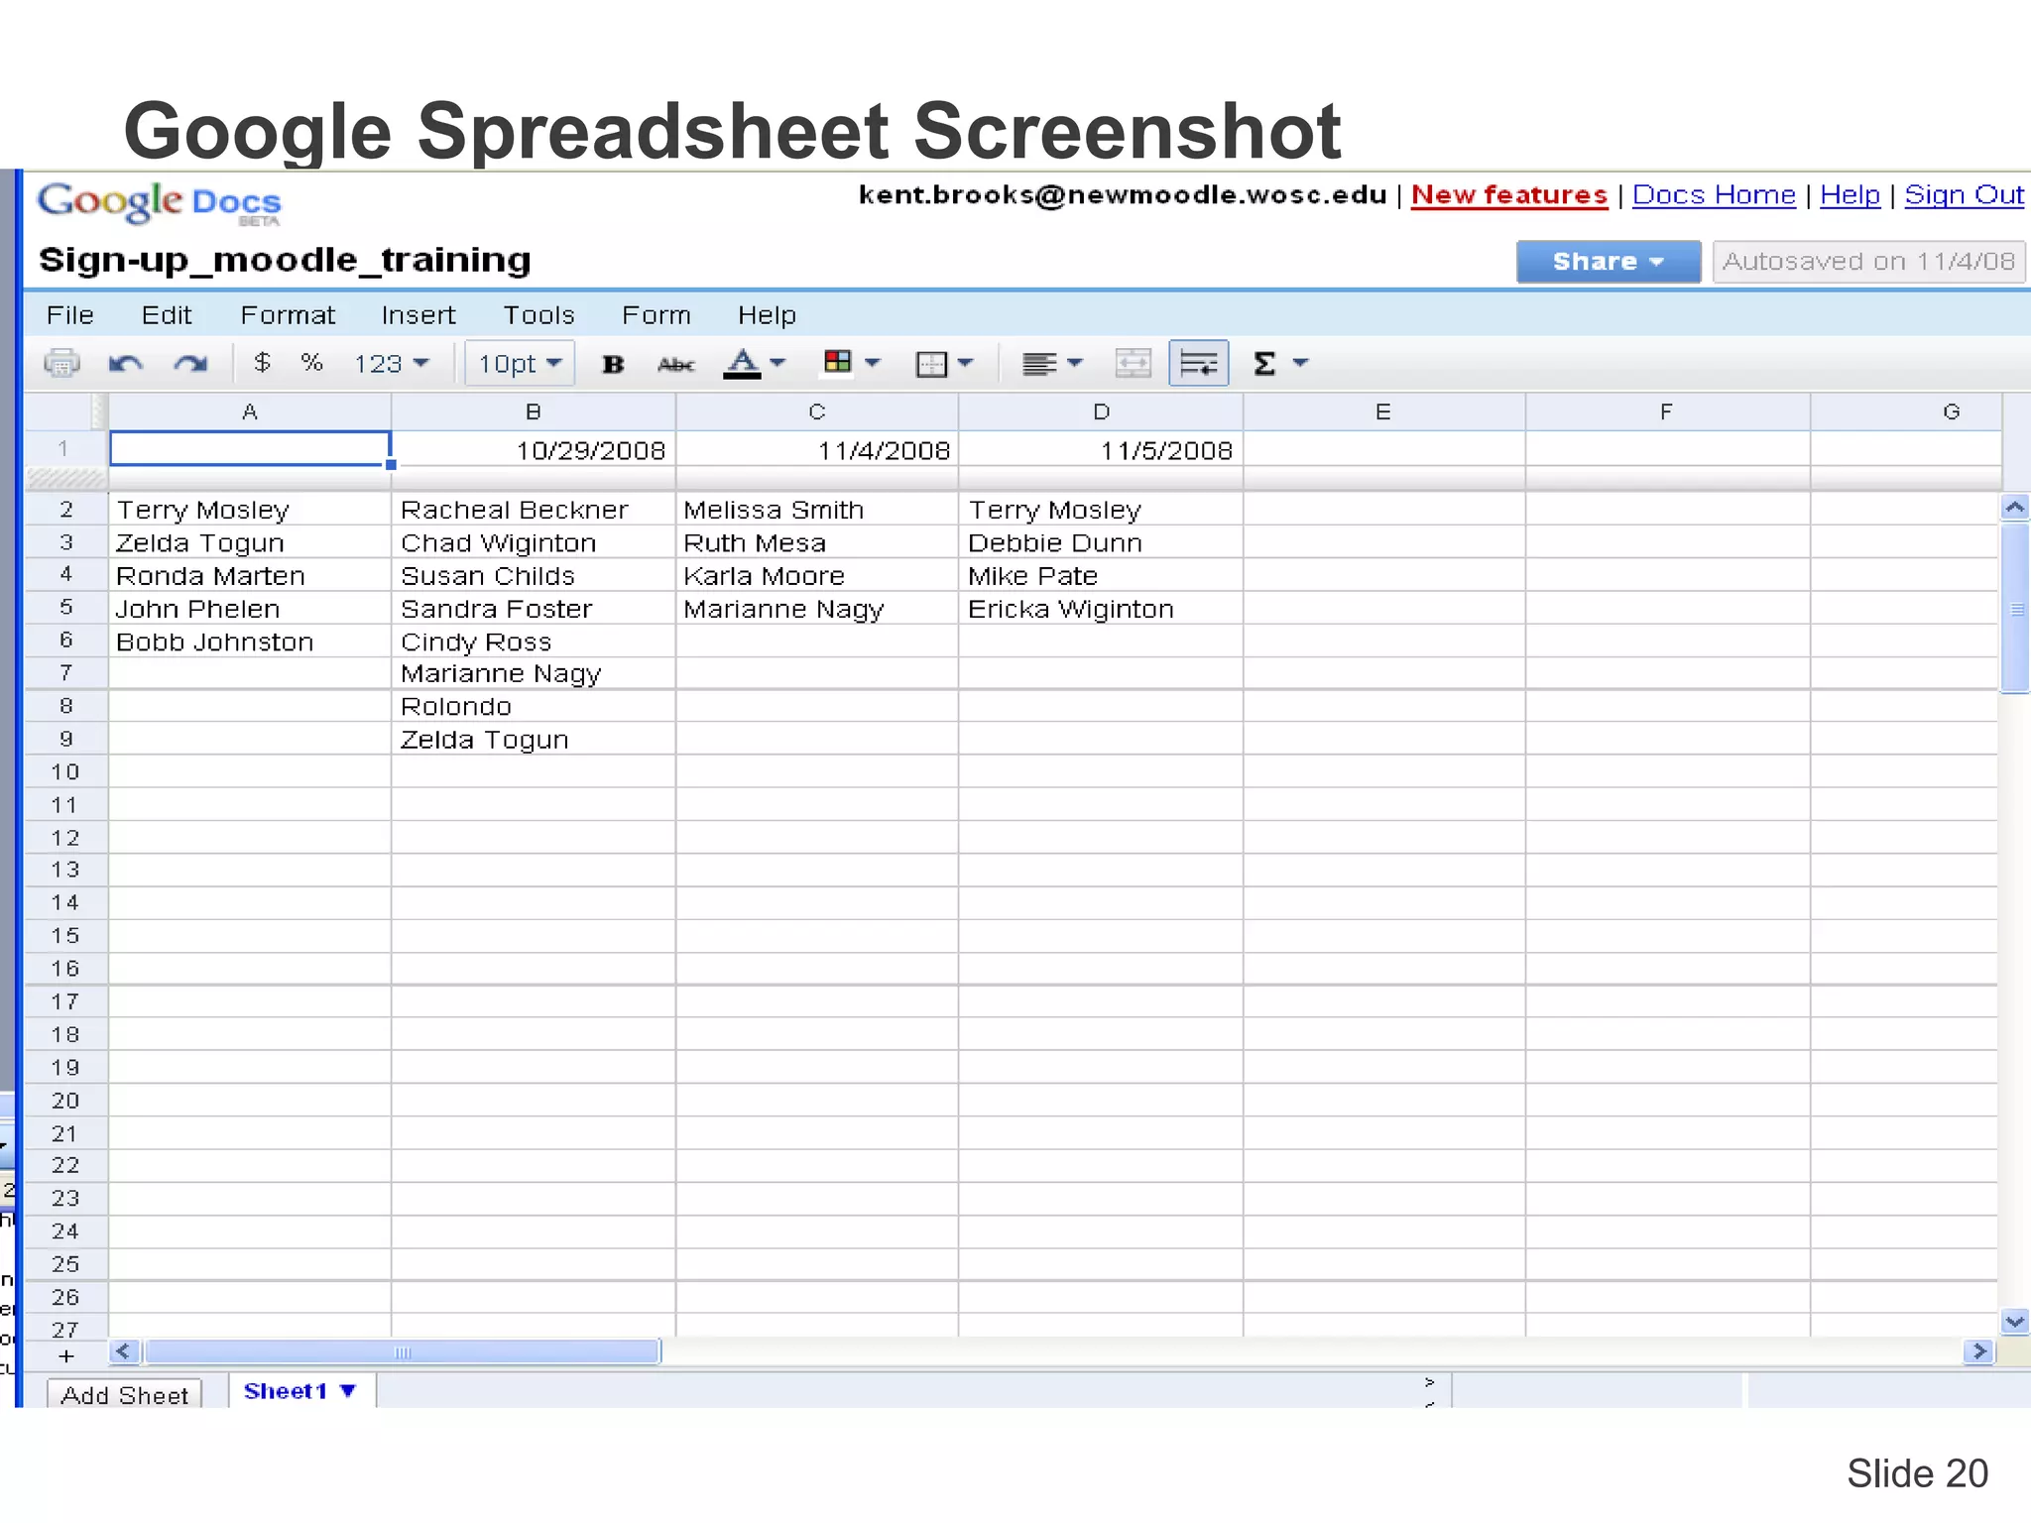This screenshot has width=2031, height=1523.
Task: Click the merge cells icon
Action: point(1133,364)
